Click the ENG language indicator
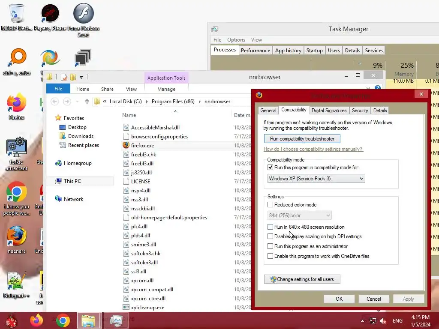This screenshot has width=439, height=329. [397, 321]
